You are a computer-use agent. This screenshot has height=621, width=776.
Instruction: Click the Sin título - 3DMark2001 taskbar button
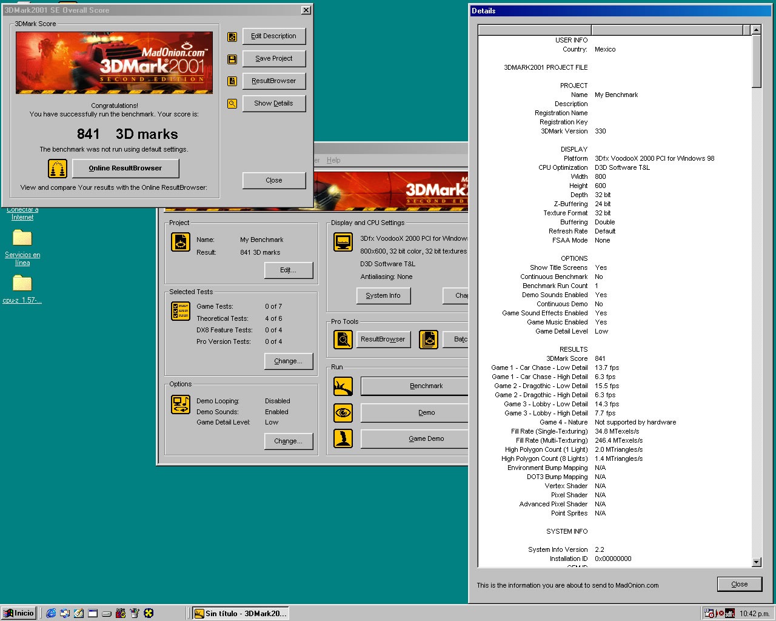(240, 613)
